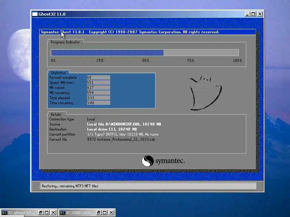Click the MB copied value 837
The height and width of the screenshot is (217, 290).
(98, 88)
